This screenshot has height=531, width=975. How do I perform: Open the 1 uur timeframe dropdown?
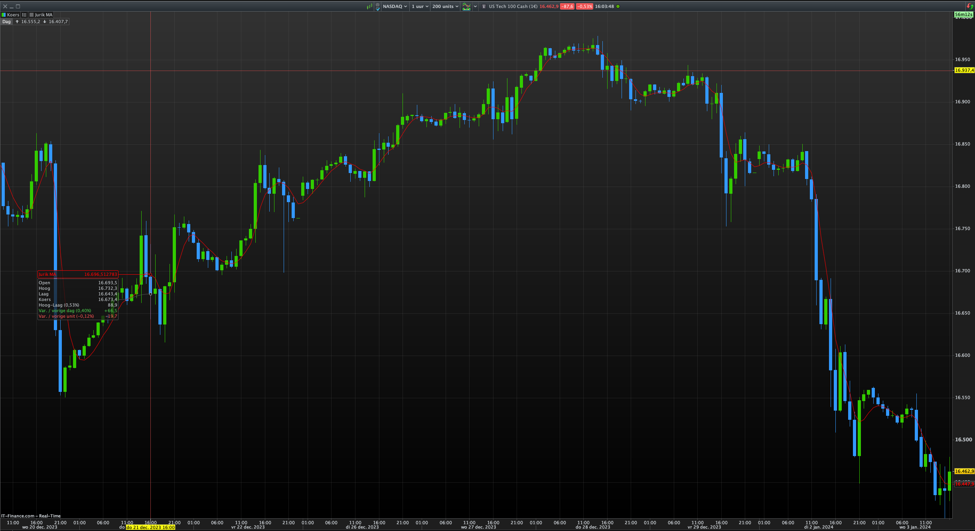point(420,6)
